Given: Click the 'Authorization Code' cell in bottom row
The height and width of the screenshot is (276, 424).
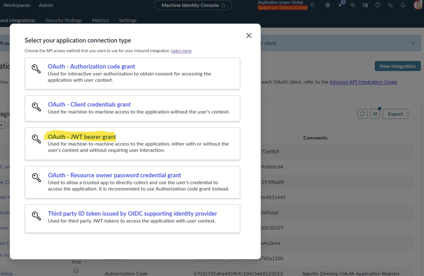Looking at the screenshot, I should tap(126, 274).
